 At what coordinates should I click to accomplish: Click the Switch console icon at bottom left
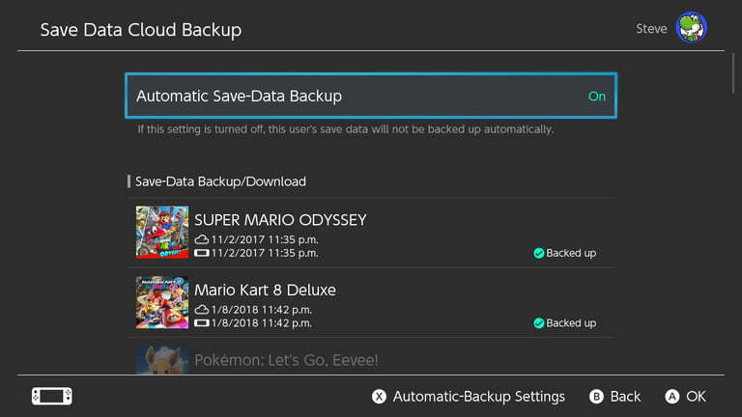point(52,396)
